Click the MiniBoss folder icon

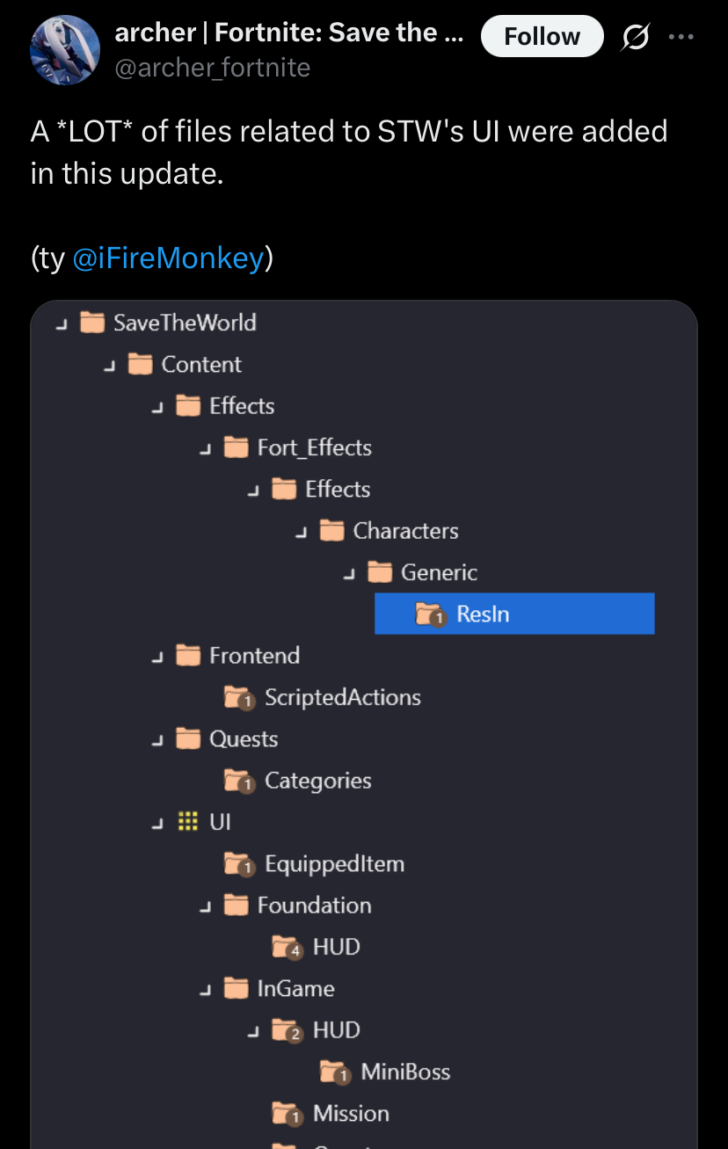(x=335, y=1073)
